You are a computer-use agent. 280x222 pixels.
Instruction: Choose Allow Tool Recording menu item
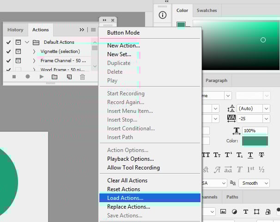coord(134,168)
